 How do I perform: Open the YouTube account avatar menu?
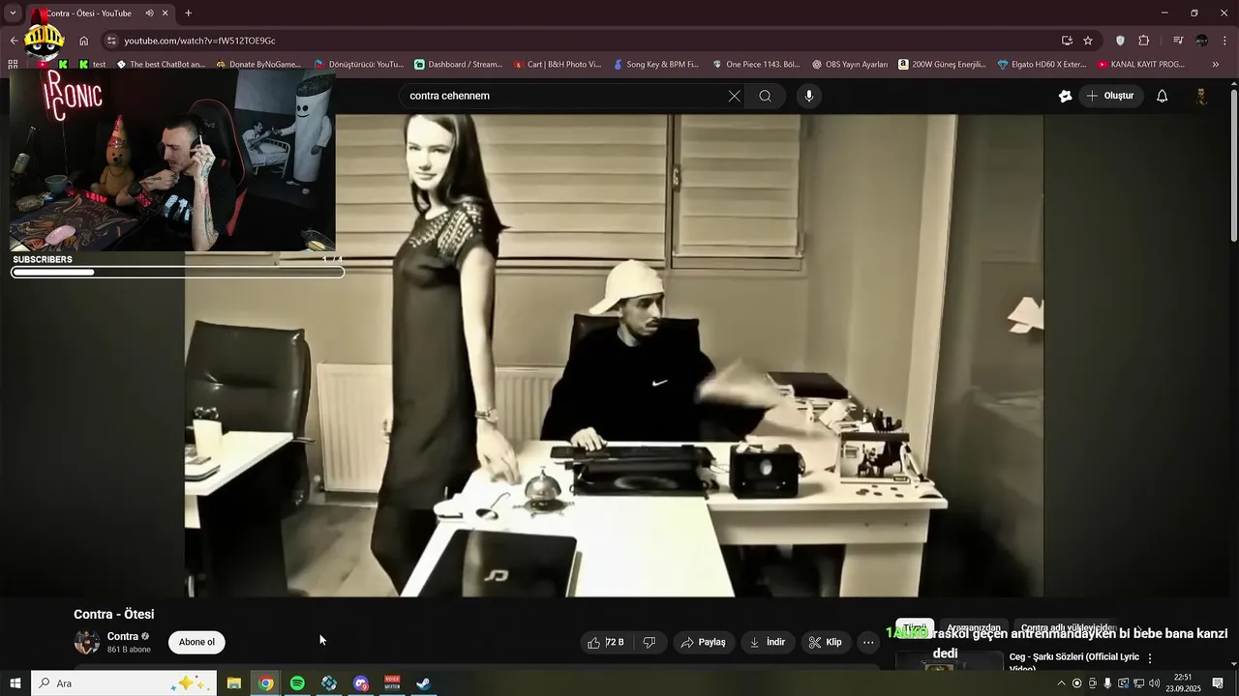pyautogui.click(x=1201, y=96)
